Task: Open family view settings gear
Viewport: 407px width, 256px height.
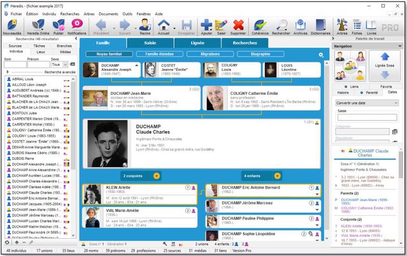Action: [x=321, y=55]
